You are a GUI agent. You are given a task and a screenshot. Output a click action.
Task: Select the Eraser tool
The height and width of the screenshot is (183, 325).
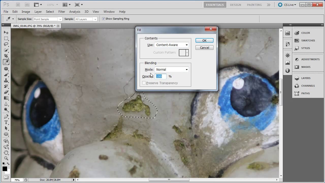[x=6, y=92]
